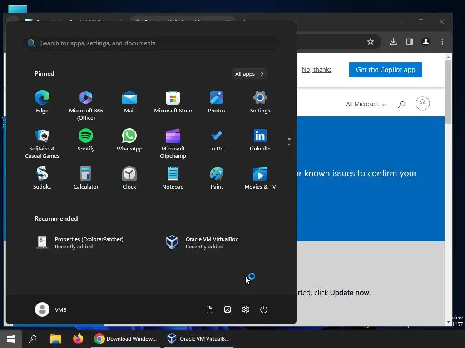The image size is (465, 348).
Task: Open the Edge pinned app
Action: (42, 102)
